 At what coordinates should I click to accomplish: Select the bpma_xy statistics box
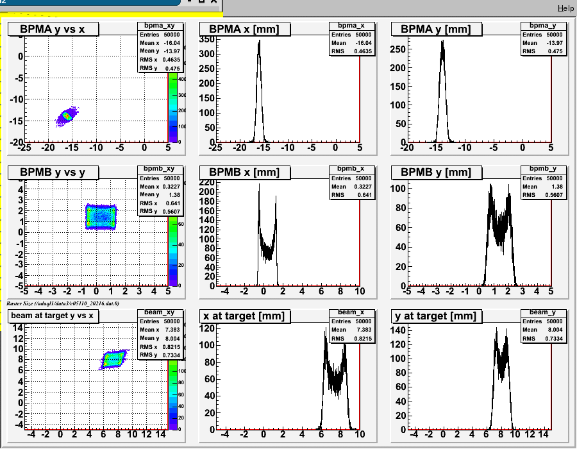click(x=160, y=47)
